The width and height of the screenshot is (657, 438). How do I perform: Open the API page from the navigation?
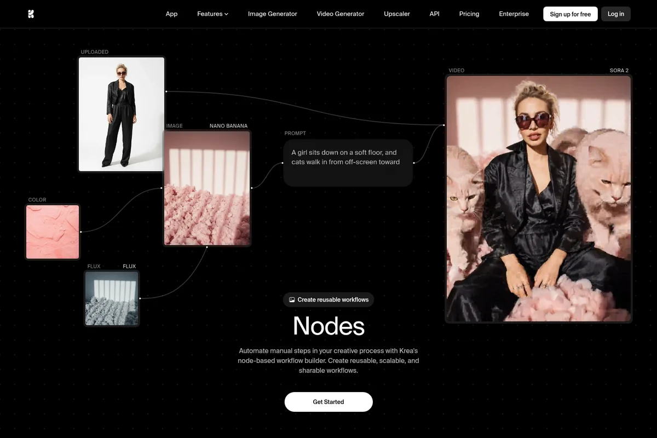(434, 14)
